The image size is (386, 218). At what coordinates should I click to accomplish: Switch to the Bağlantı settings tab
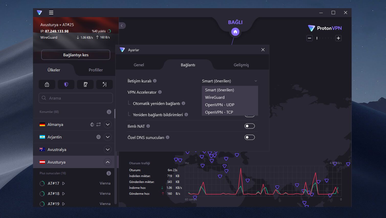(x=188, y=65)
